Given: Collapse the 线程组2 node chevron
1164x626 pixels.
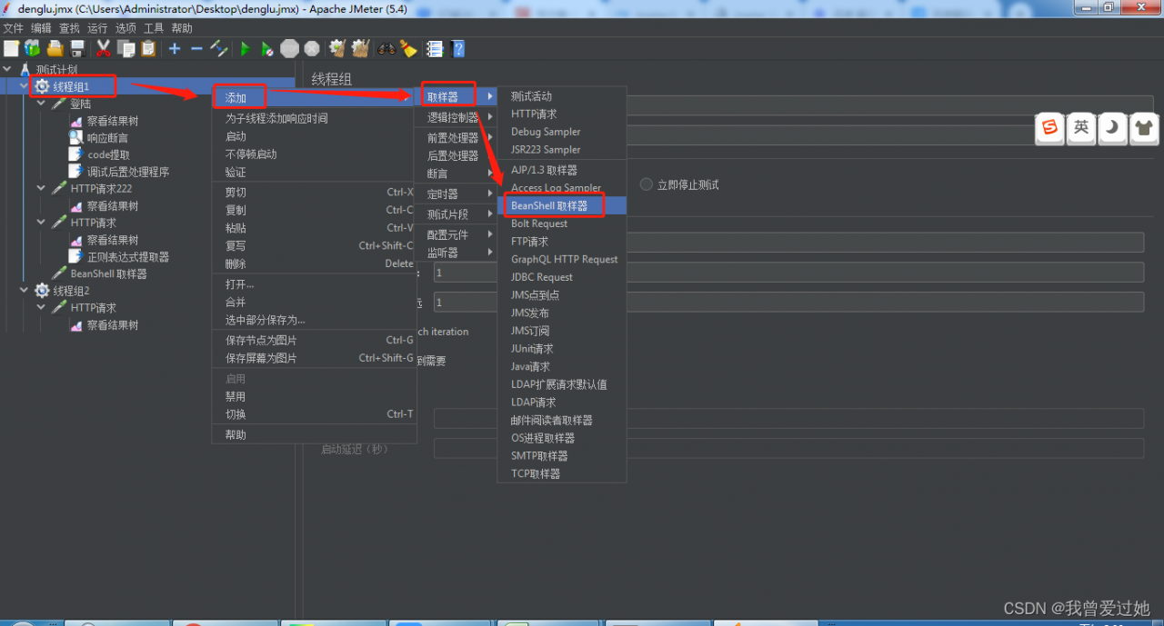Looking at the screenshot, I should [x=24, y=291].
